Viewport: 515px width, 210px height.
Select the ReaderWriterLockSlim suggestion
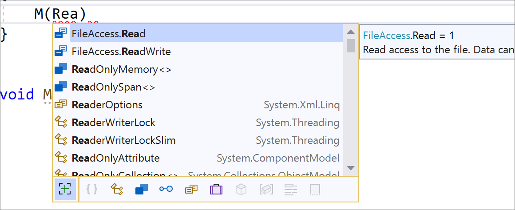(x=199, y=140)
